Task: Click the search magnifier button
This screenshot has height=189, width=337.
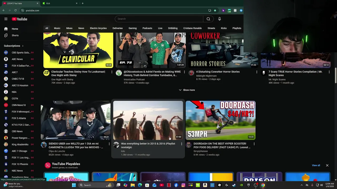Action: point(208,19)
